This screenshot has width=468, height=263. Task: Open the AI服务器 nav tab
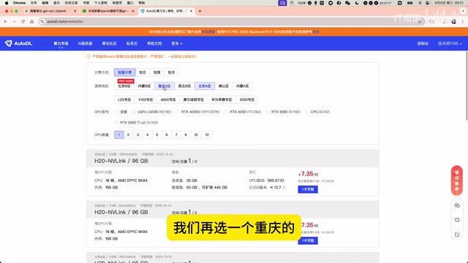(x=85, y=44)
